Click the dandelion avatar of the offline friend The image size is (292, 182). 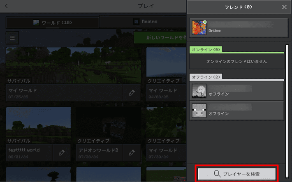[199, 91]
